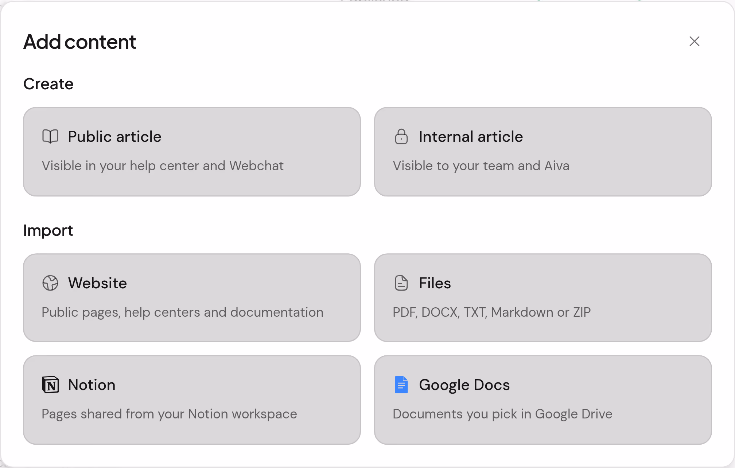This screenshot has width=735, height=468.
Task: Click 'Visible in your help center and Webchat'
Action: tap(163, 166)
